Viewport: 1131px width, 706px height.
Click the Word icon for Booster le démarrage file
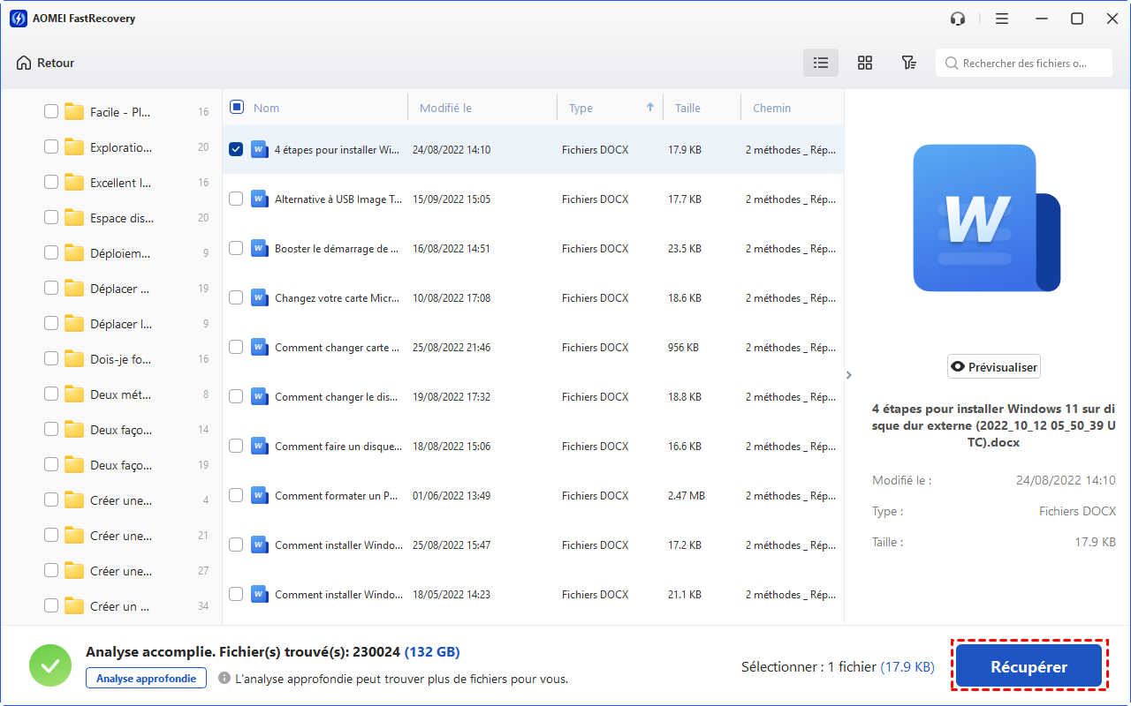[259, 249]
